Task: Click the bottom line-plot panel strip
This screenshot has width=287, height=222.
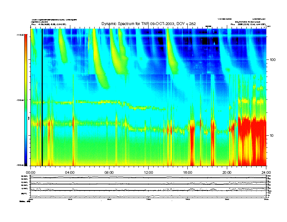Action: (148, 186)
